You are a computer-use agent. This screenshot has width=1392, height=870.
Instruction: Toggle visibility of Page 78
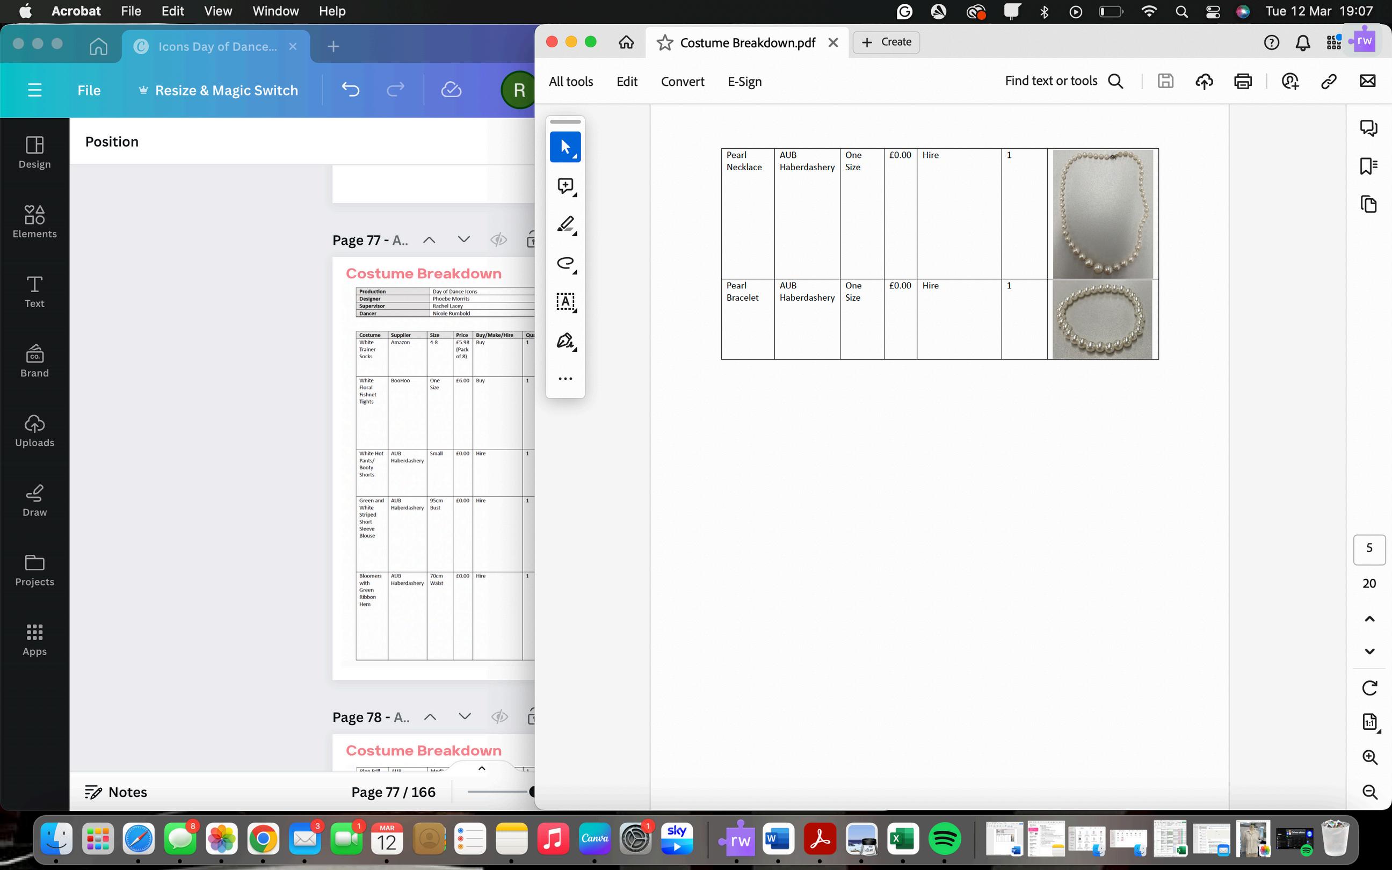tap(499, 717)
